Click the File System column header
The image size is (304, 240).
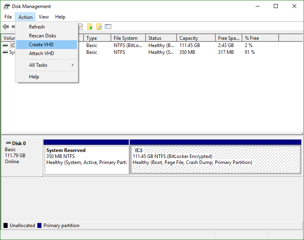pyautogui.click(x=127, y=38)
